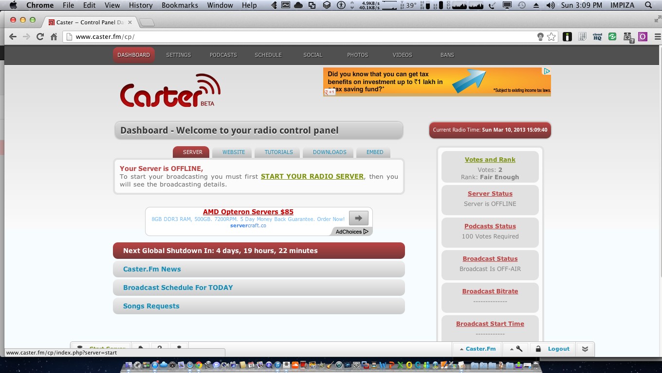Open AMD Opteron Servers $85 ad link
This screenshot has width=662, height=373.
(x=248, y=212)
